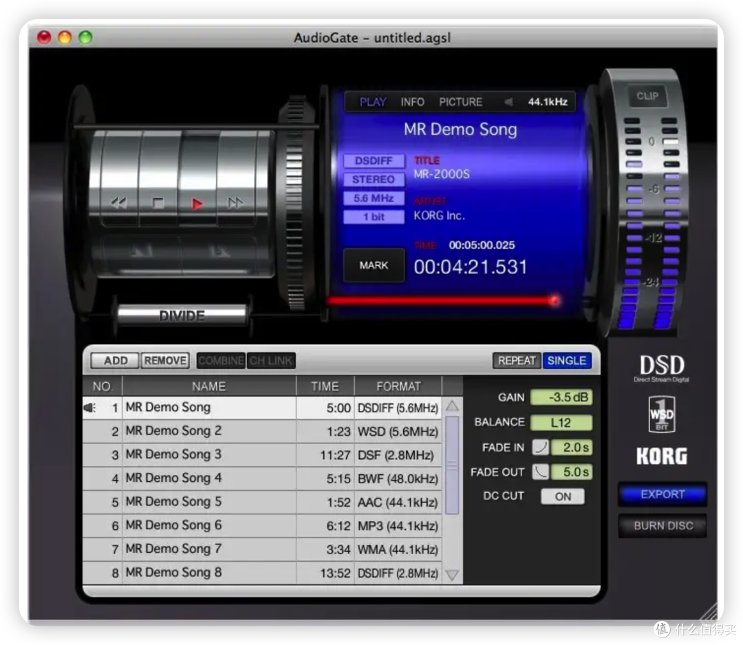The image size is (743, 645).
Task: Click the fade in curve shape icon
Action: tap(540, 447)
